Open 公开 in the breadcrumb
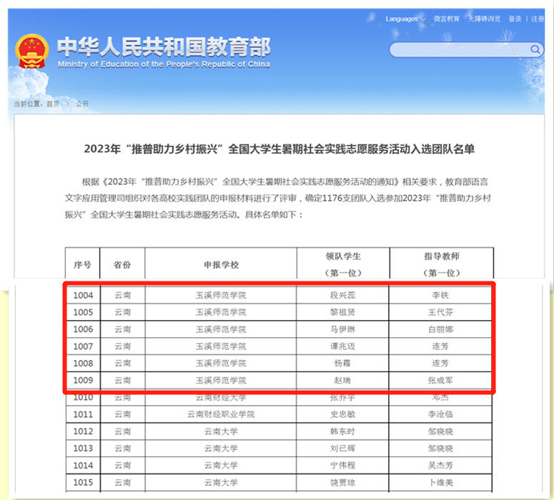554x500 pixels. point(82,104)
